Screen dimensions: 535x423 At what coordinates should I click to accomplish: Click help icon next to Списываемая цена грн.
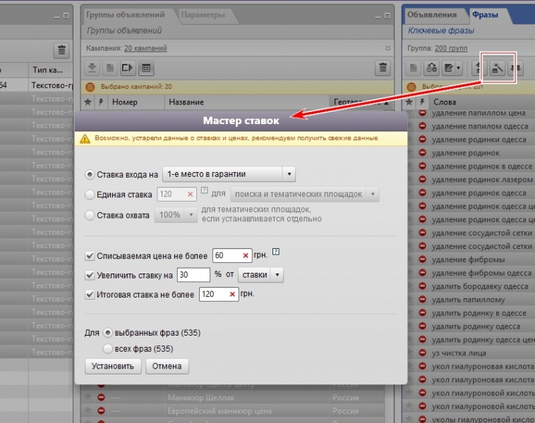pyautogui.click(x=276, y=252)
